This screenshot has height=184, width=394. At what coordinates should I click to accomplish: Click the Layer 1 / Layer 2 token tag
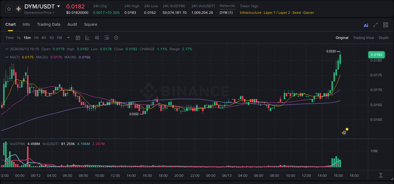click(x=277, y=13)
